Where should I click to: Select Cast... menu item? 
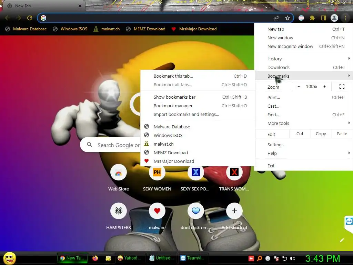coord(304,106)
